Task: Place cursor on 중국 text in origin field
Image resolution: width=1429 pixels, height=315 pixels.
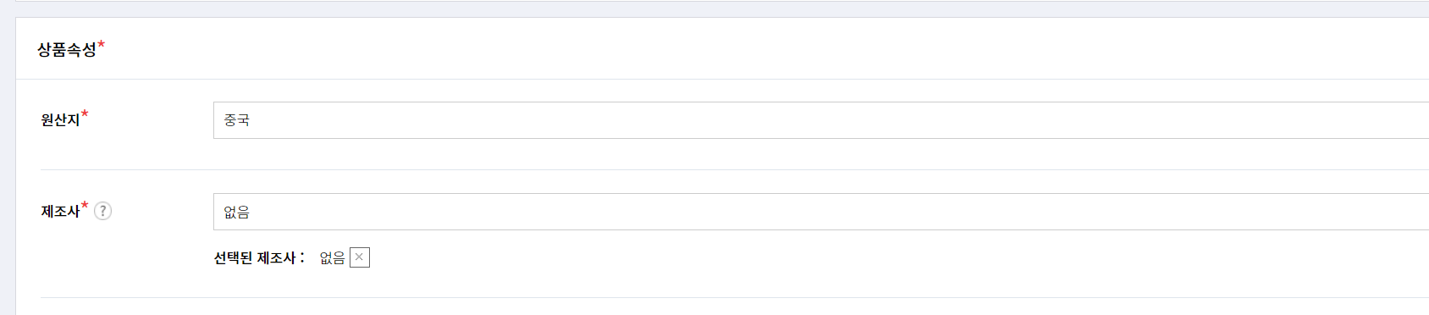Action: click(236, 120)
